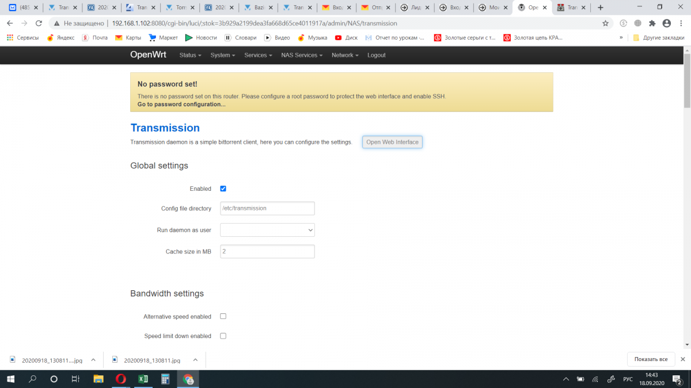691x388 pixels.
Task: Open the Словари bookmark
Action: pos(240,38)
